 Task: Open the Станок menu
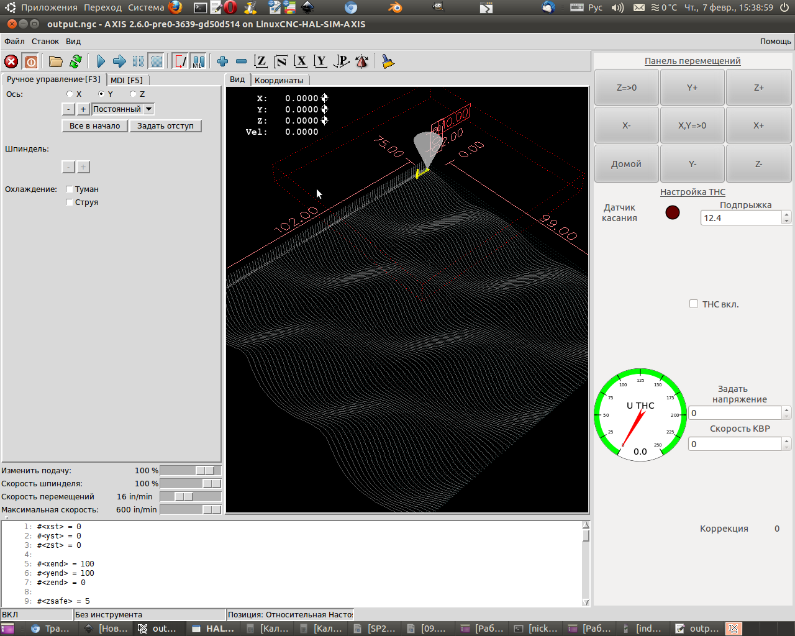tap(45, 42)
